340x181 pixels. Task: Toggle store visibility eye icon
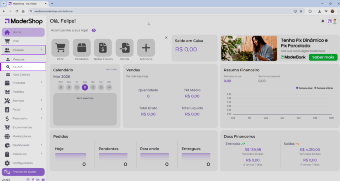(94, 30)
